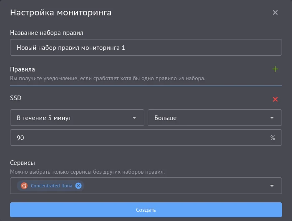Remove Concentrated Ilona service chip
The width and height of the screenshot is (292, 221).
click(78, 186)
